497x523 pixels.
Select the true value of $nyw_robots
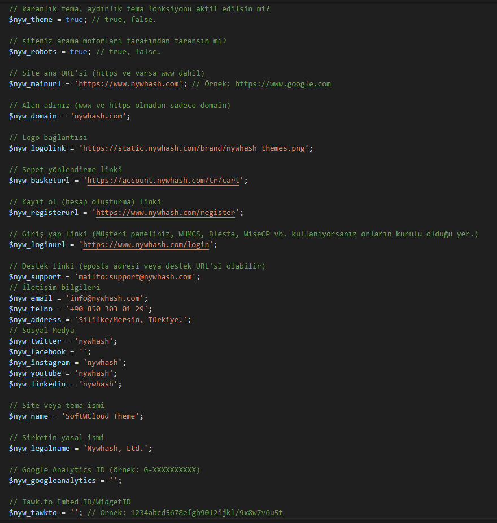[x=79, y=52]
